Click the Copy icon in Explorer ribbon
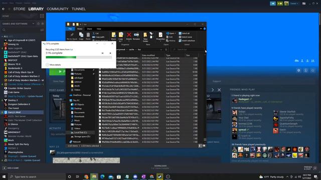 [x=81, y=36]
